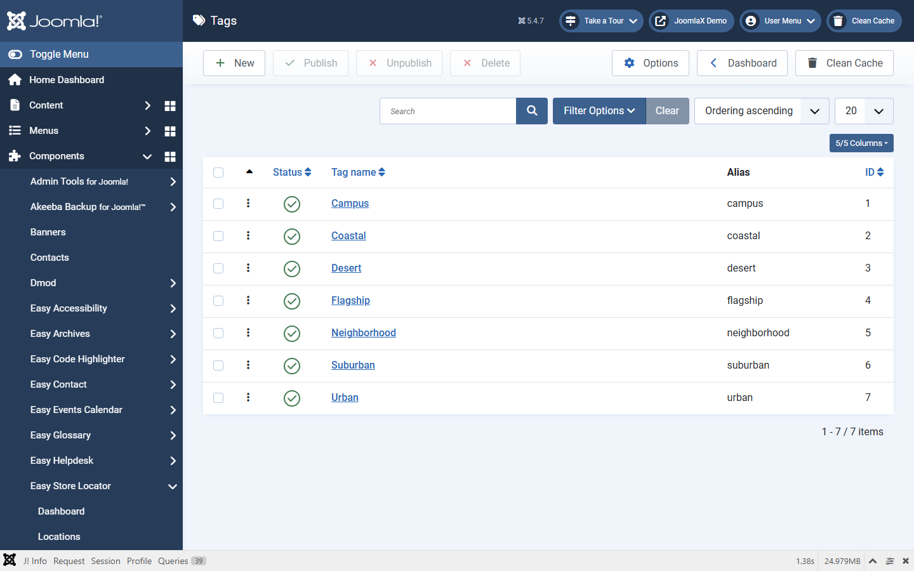
Task: Open Banners component
Action: click(48, 232)
